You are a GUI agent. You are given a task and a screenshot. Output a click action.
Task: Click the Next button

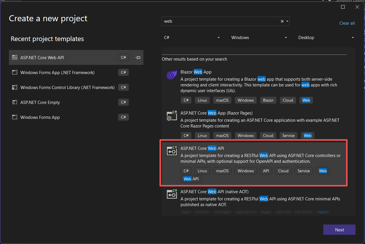pyautogui.click(x=339, y=230)
